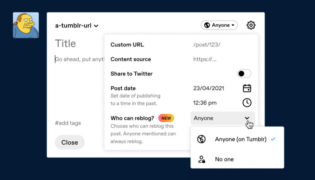
Task: Open the Anyone audience dropdown
Action: click(x=219, y=25)
